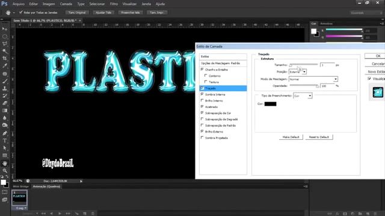Select the Zoom tool

pyautogui.click(x=5, y=170)
